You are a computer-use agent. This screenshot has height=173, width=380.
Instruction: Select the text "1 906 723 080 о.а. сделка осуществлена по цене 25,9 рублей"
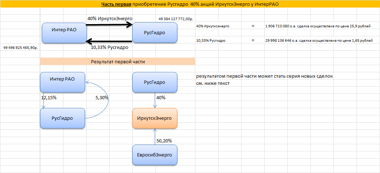click(x=318, y=26)
